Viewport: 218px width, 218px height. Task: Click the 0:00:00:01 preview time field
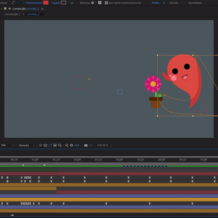point(102,145)
